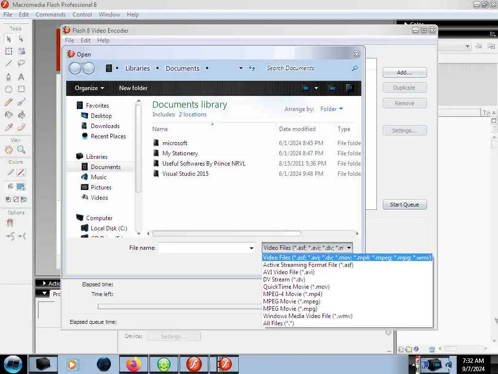Click the 2 locations link
Viewport: 498px width, 374px height.
coord(193,114)
